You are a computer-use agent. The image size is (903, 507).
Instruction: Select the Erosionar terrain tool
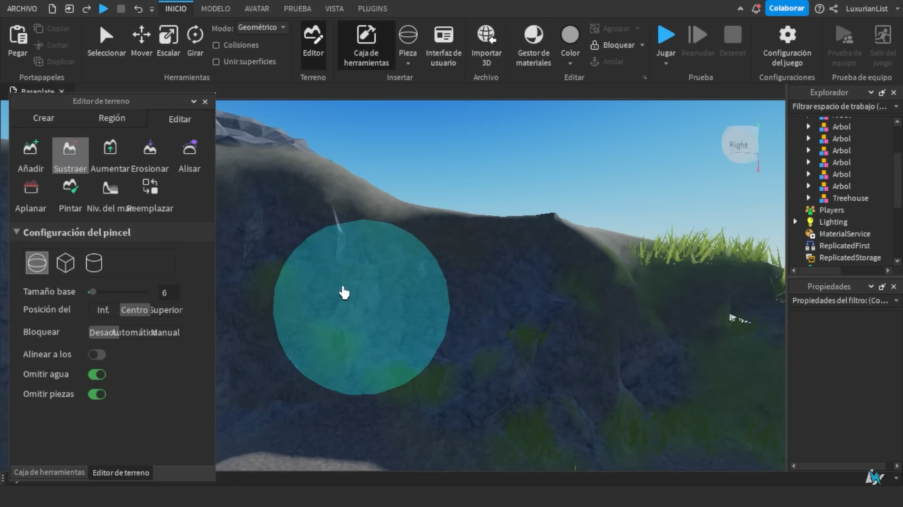point(149,155)
